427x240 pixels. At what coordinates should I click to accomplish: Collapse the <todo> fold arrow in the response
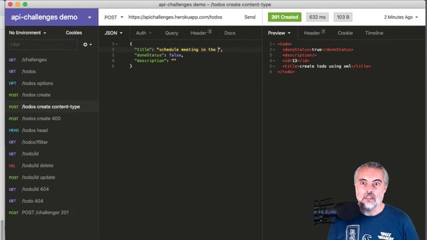pos(274,44)
